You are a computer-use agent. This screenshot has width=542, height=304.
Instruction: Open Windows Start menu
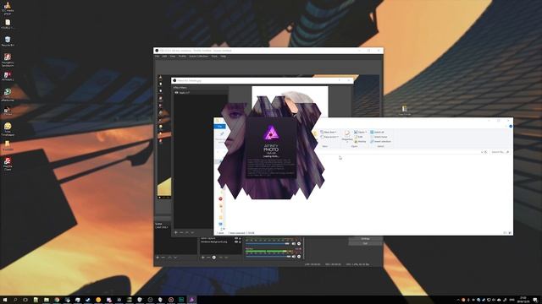click(x=5, y=300)
